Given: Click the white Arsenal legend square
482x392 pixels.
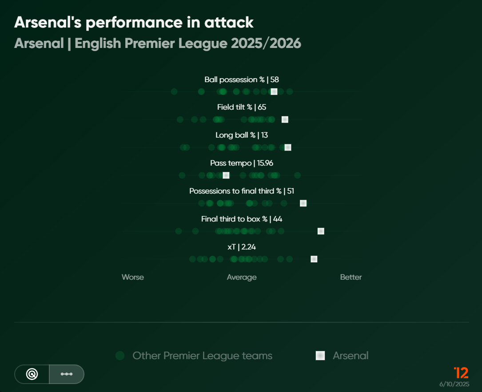Looking at the screenshot, I should (320, 356).
